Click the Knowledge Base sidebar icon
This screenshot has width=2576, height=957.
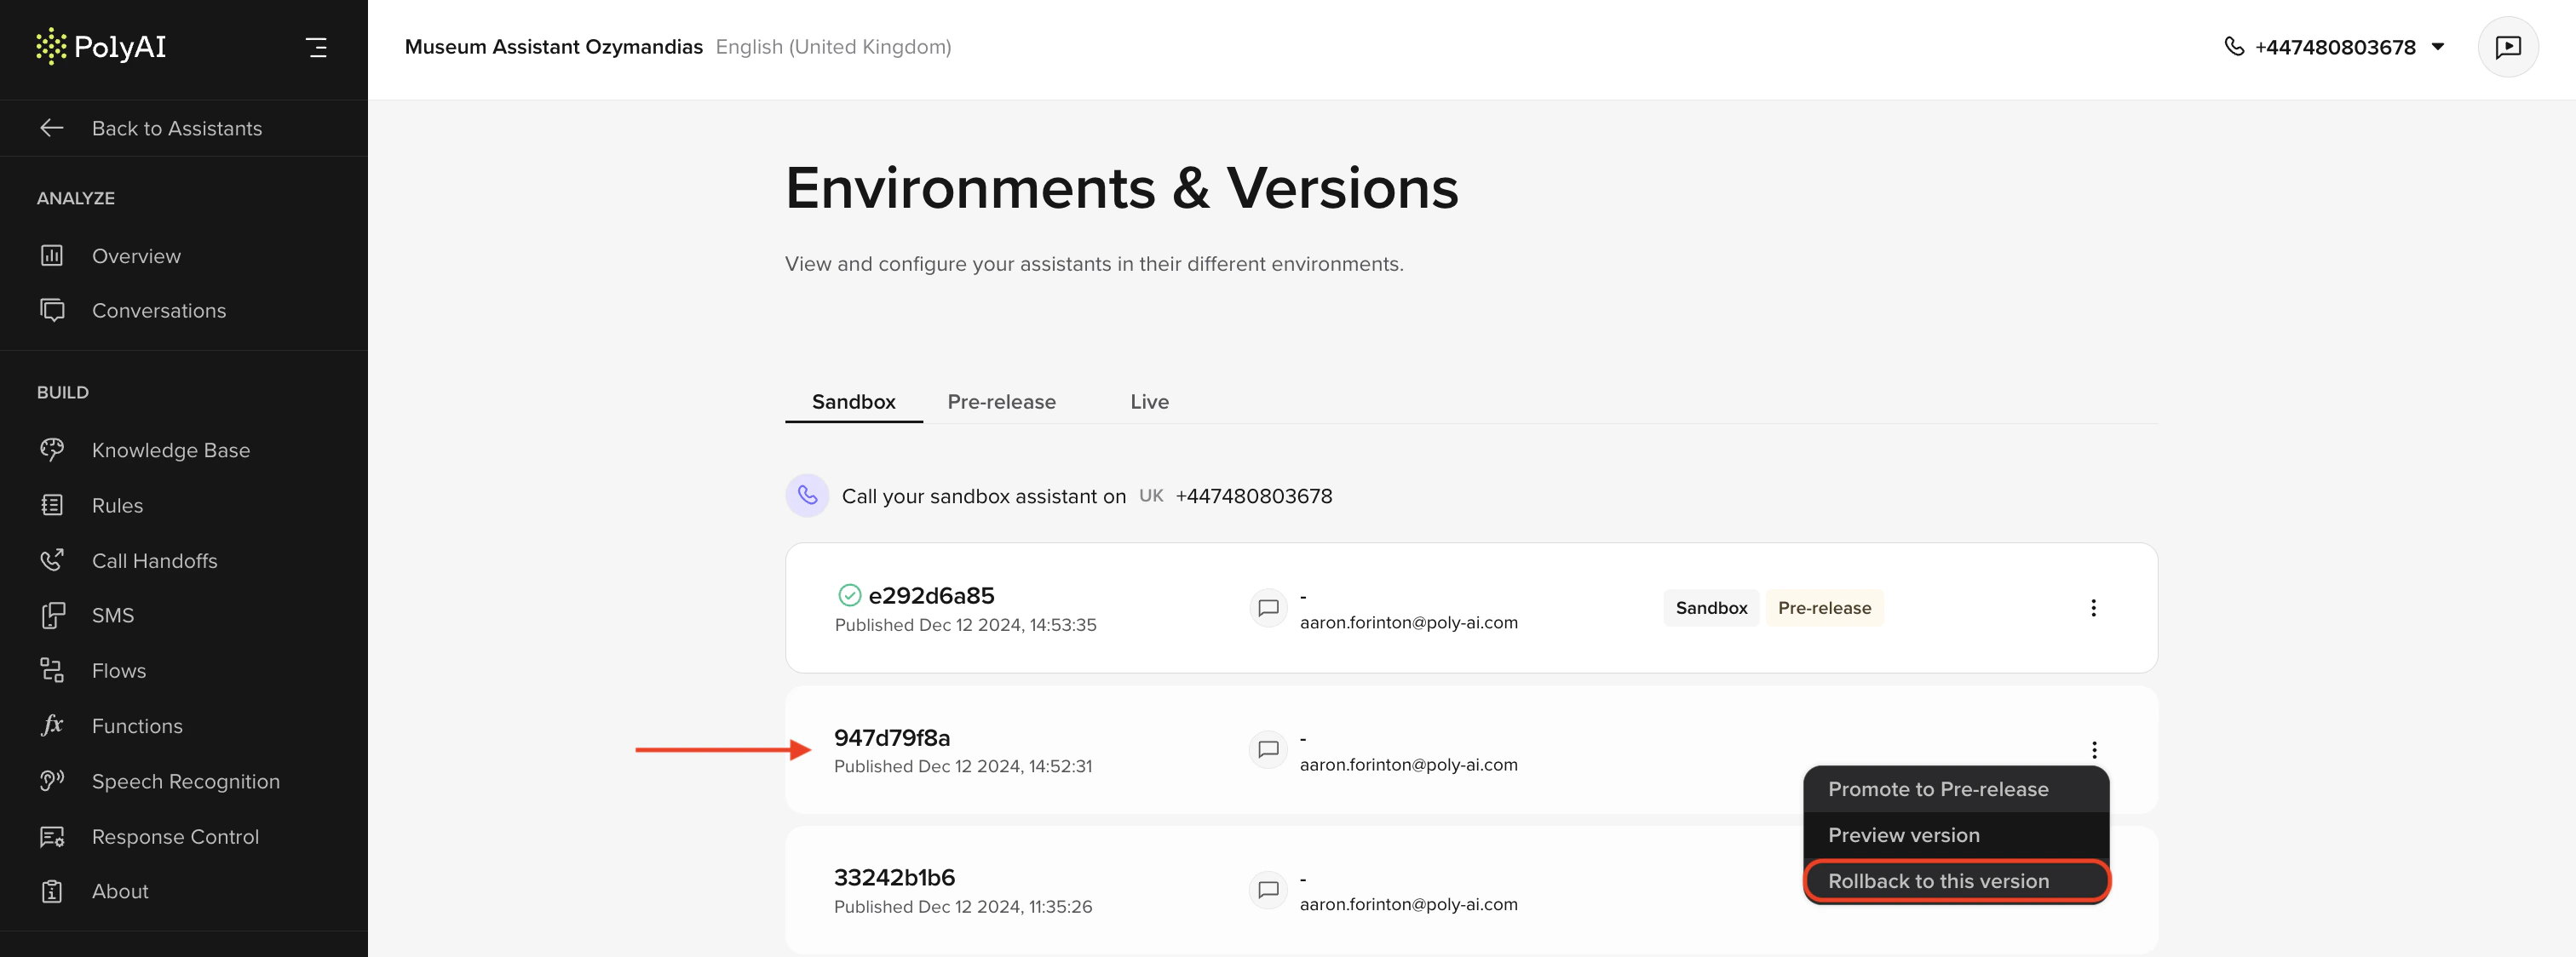52,450
